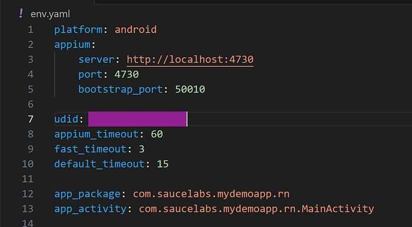Viewport: 412px width, 227px height.
Task: Click the 'app_activity' key
Action: tap(91, 209)
